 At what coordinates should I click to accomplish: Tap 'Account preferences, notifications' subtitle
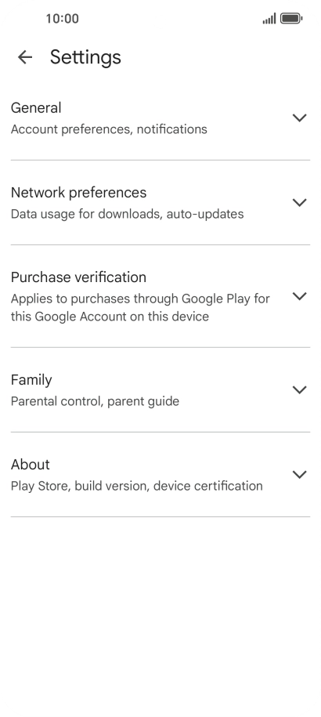tap(109, 129)
